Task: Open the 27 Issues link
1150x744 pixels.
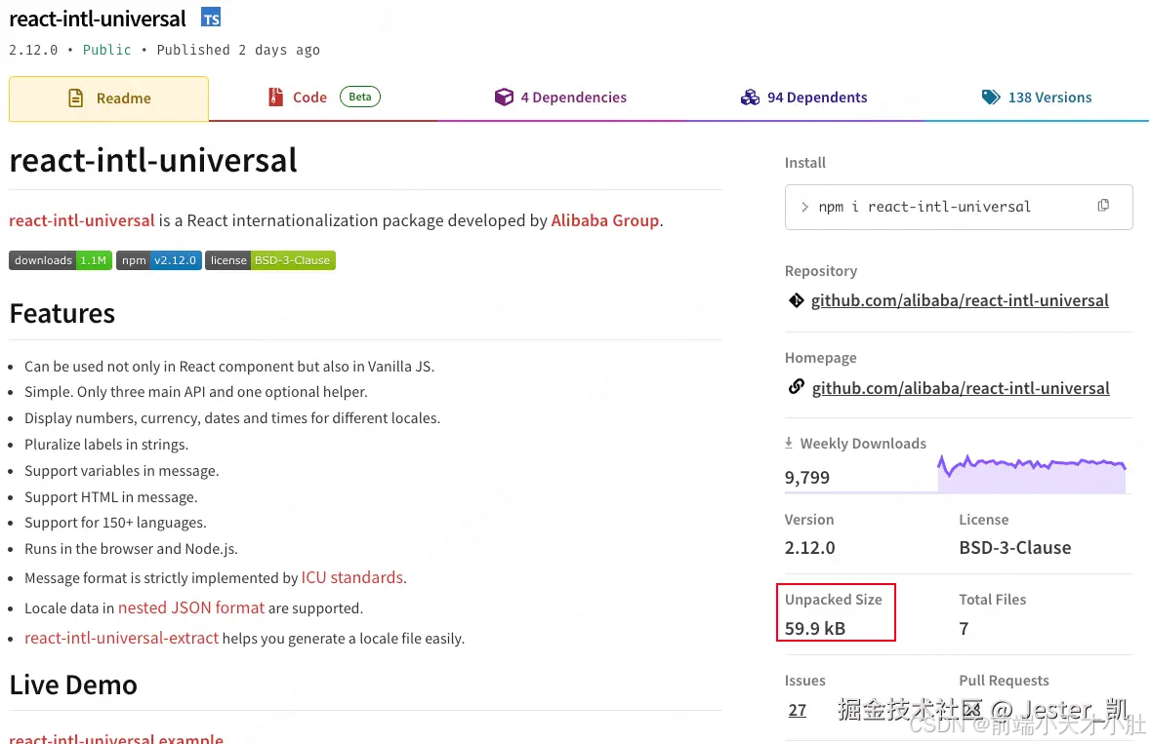Action: [797, 710]
